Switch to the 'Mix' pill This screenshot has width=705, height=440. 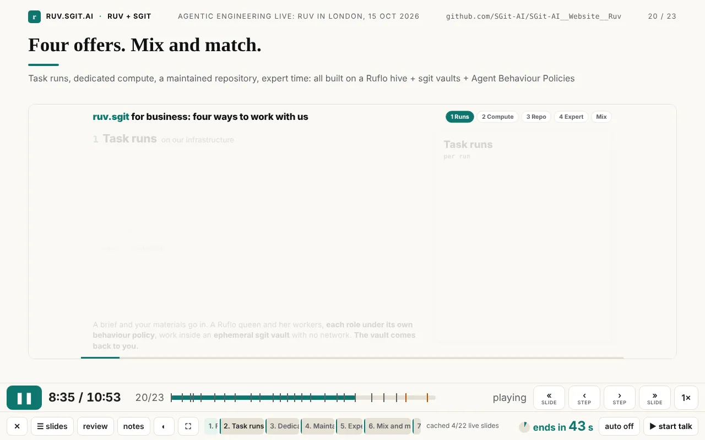[x=601, y=117]
